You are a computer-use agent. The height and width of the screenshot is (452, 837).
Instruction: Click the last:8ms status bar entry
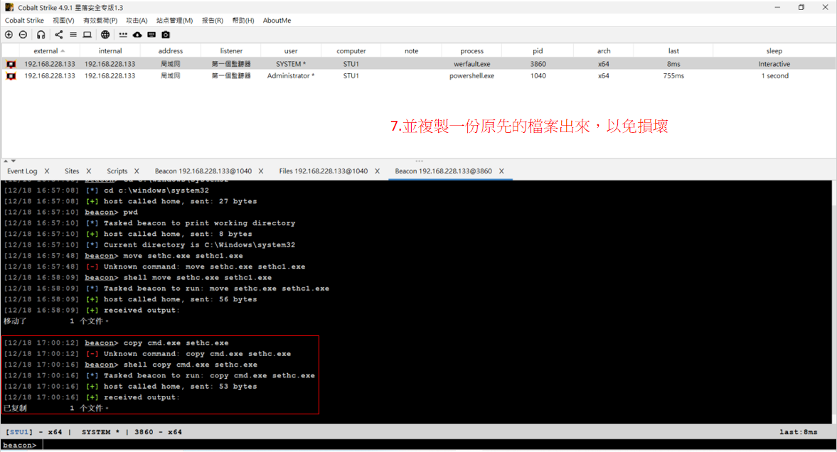[798, 432]
